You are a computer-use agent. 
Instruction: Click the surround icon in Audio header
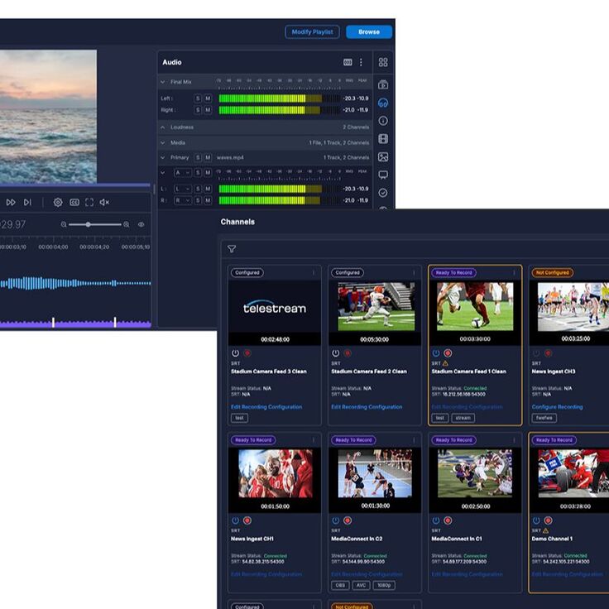[x=348, y=62]
